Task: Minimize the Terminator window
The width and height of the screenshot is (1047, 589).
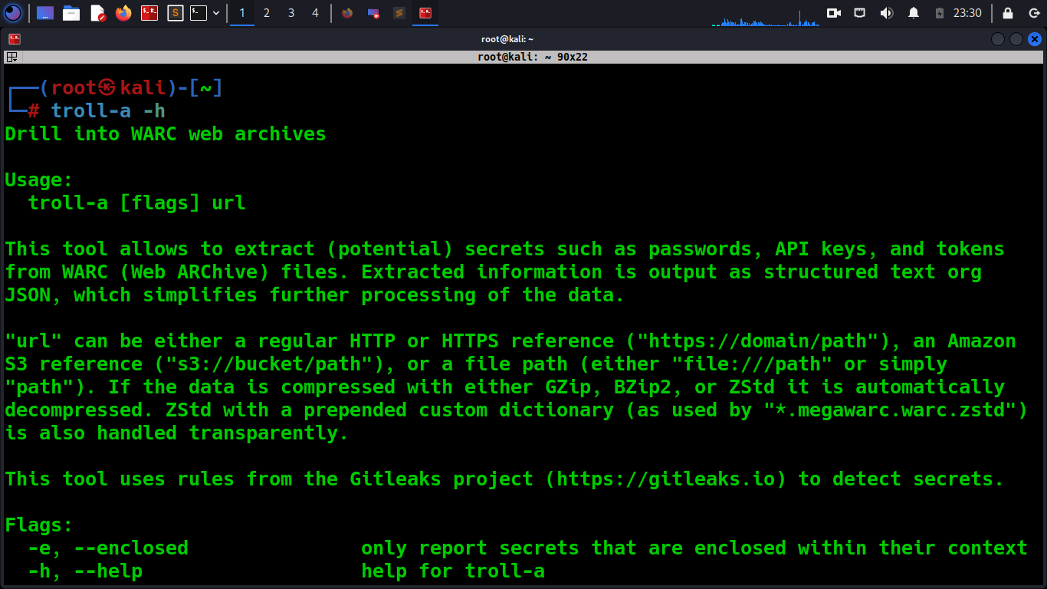Action: (997, 39)
